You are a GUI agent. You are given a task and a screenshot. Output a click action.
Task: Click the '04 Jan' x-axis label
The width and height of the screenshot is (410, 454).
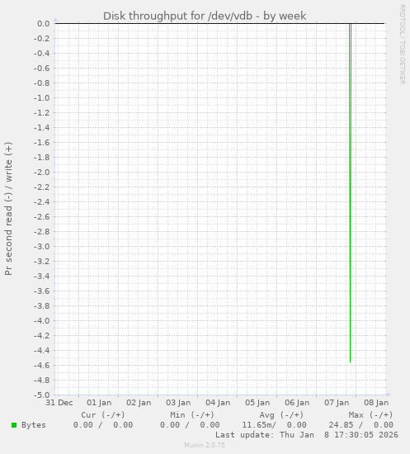(218, 403)
